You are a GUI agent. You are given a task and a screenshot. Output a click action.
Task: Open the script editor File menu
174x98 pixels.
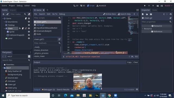click(36, 14)
